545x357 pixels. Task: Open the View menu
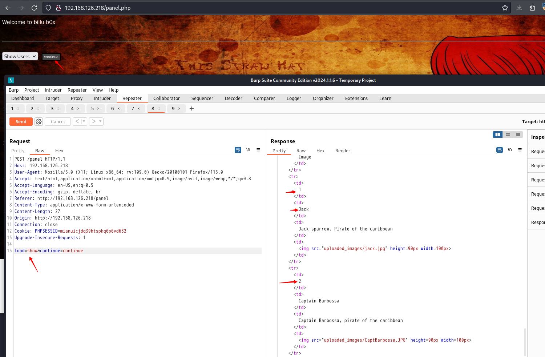point(98,90)
